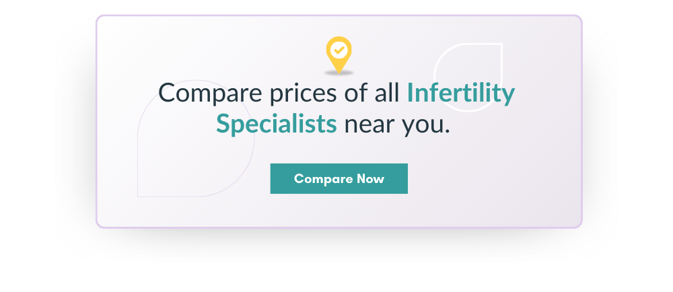
Task: Click the teal 'Specialists' highlighted text
Action: pos(277,124)
